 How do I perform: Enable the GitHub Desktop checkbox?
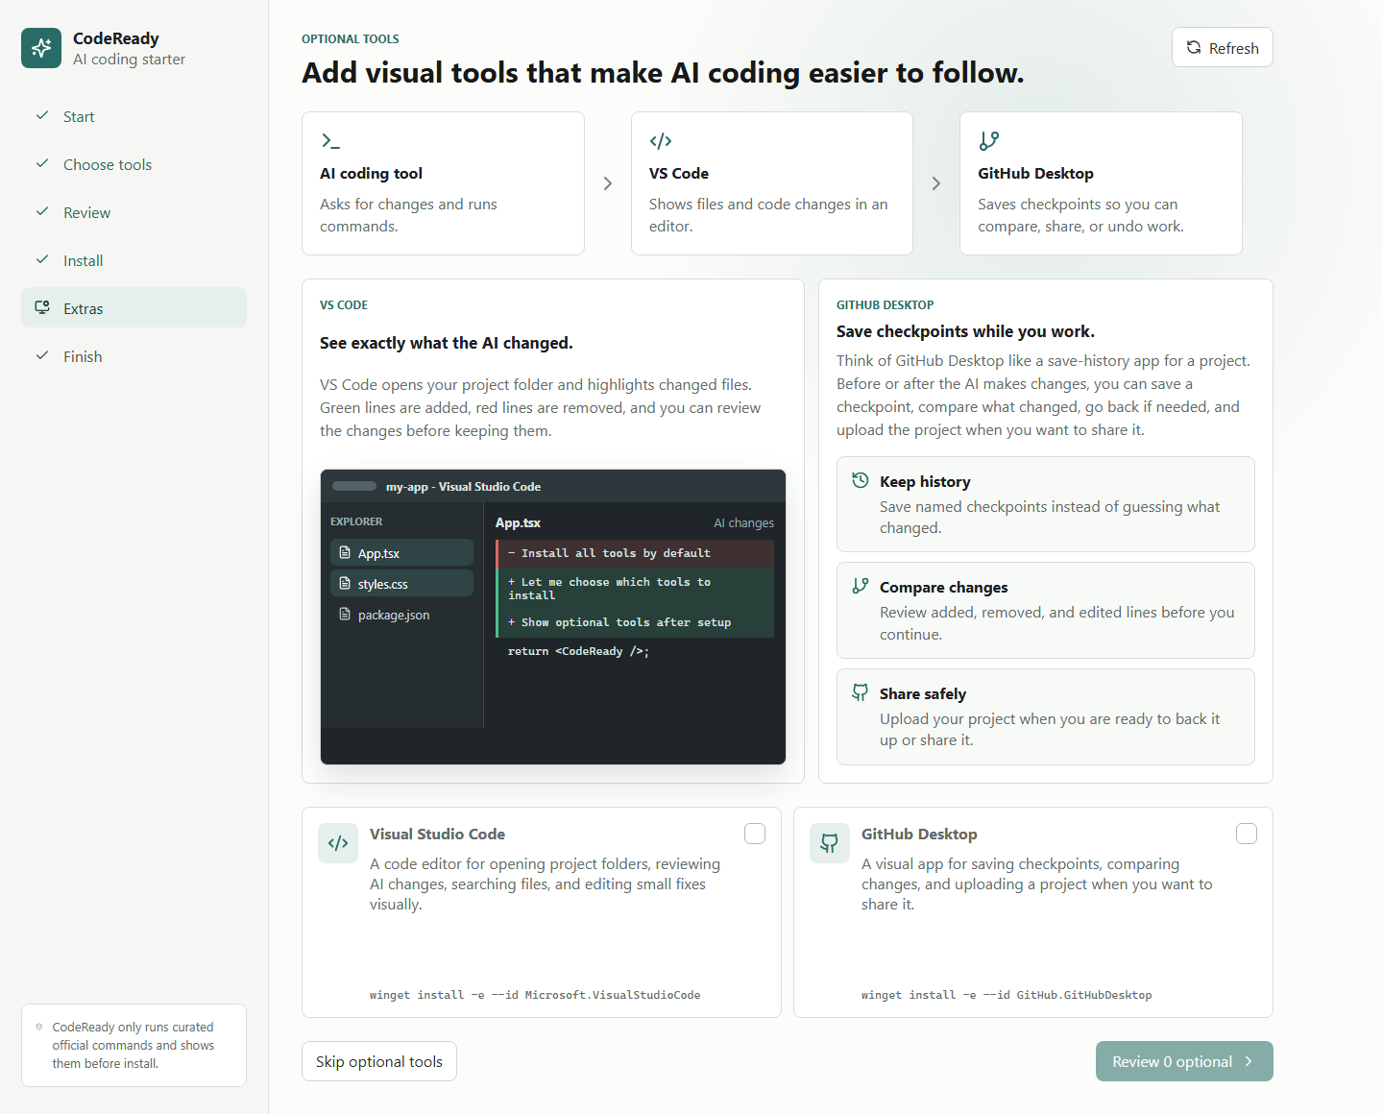pyautogui.click(x=1247, y=834)
